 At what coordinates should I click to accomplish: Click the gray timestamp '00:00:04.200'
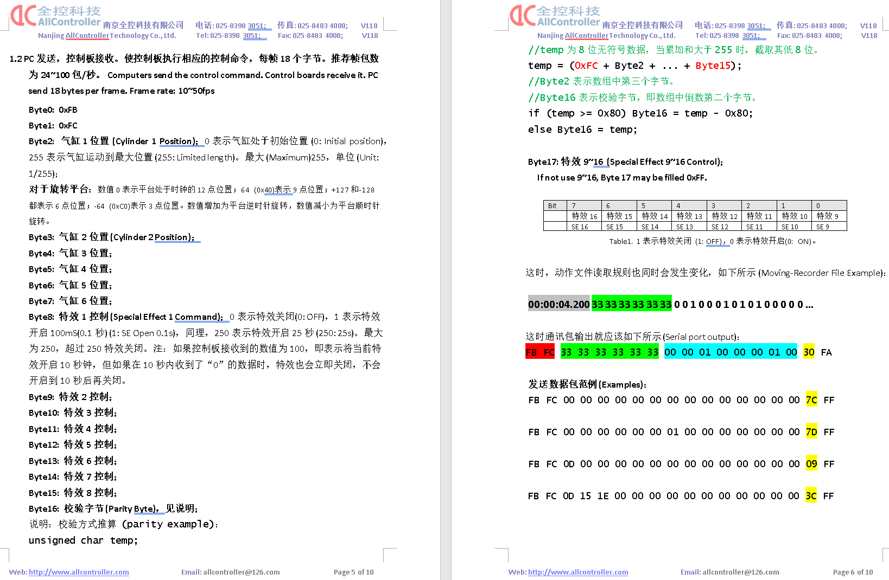(x=559, y=305)
